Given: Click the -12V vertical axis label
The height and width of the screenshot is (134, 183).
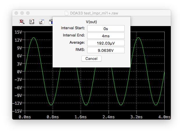Looking at the screenshot, I should (x=17, y=103).
